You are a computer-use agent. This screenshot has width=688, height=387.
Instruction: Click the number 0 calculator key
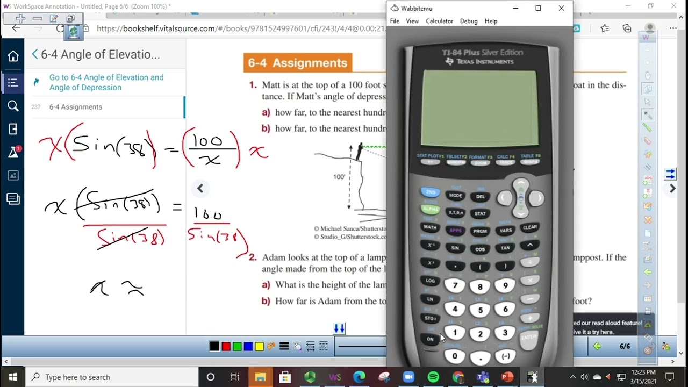(455, 356)
